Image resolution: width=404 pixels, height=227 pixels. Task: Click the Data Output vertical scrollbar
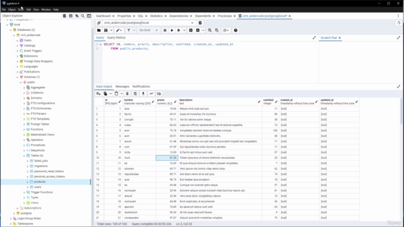pos(401,111)
